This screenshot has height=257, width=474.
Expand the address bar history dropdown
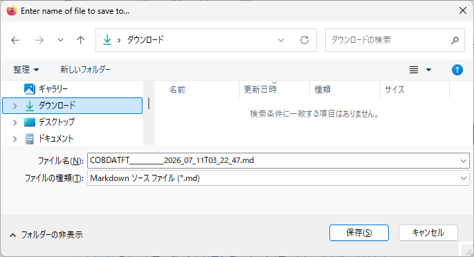click(x=281, y=40)
